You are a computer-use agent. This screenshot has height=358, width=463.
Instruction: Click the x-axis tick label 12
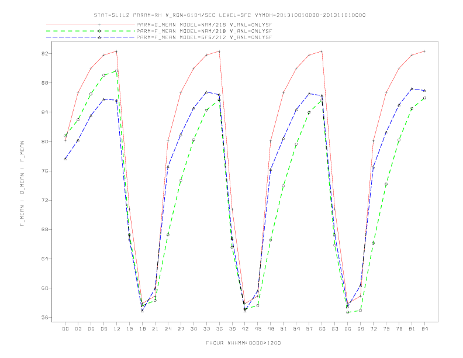click(117, 329)
